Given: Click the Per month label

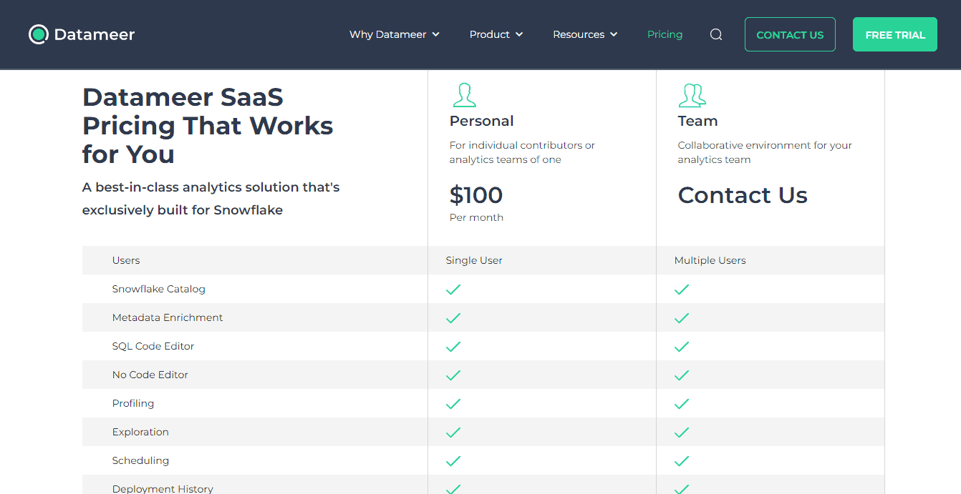Looking at the screenshot, I should [476, 217].
